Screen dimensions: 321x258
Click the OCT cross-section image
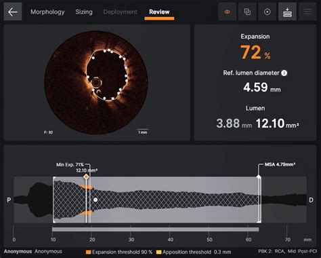tap(96, 83)
